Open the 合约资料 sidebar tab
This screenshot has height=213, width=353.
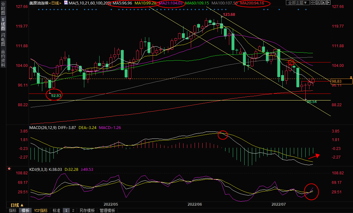tap(3, 58)
